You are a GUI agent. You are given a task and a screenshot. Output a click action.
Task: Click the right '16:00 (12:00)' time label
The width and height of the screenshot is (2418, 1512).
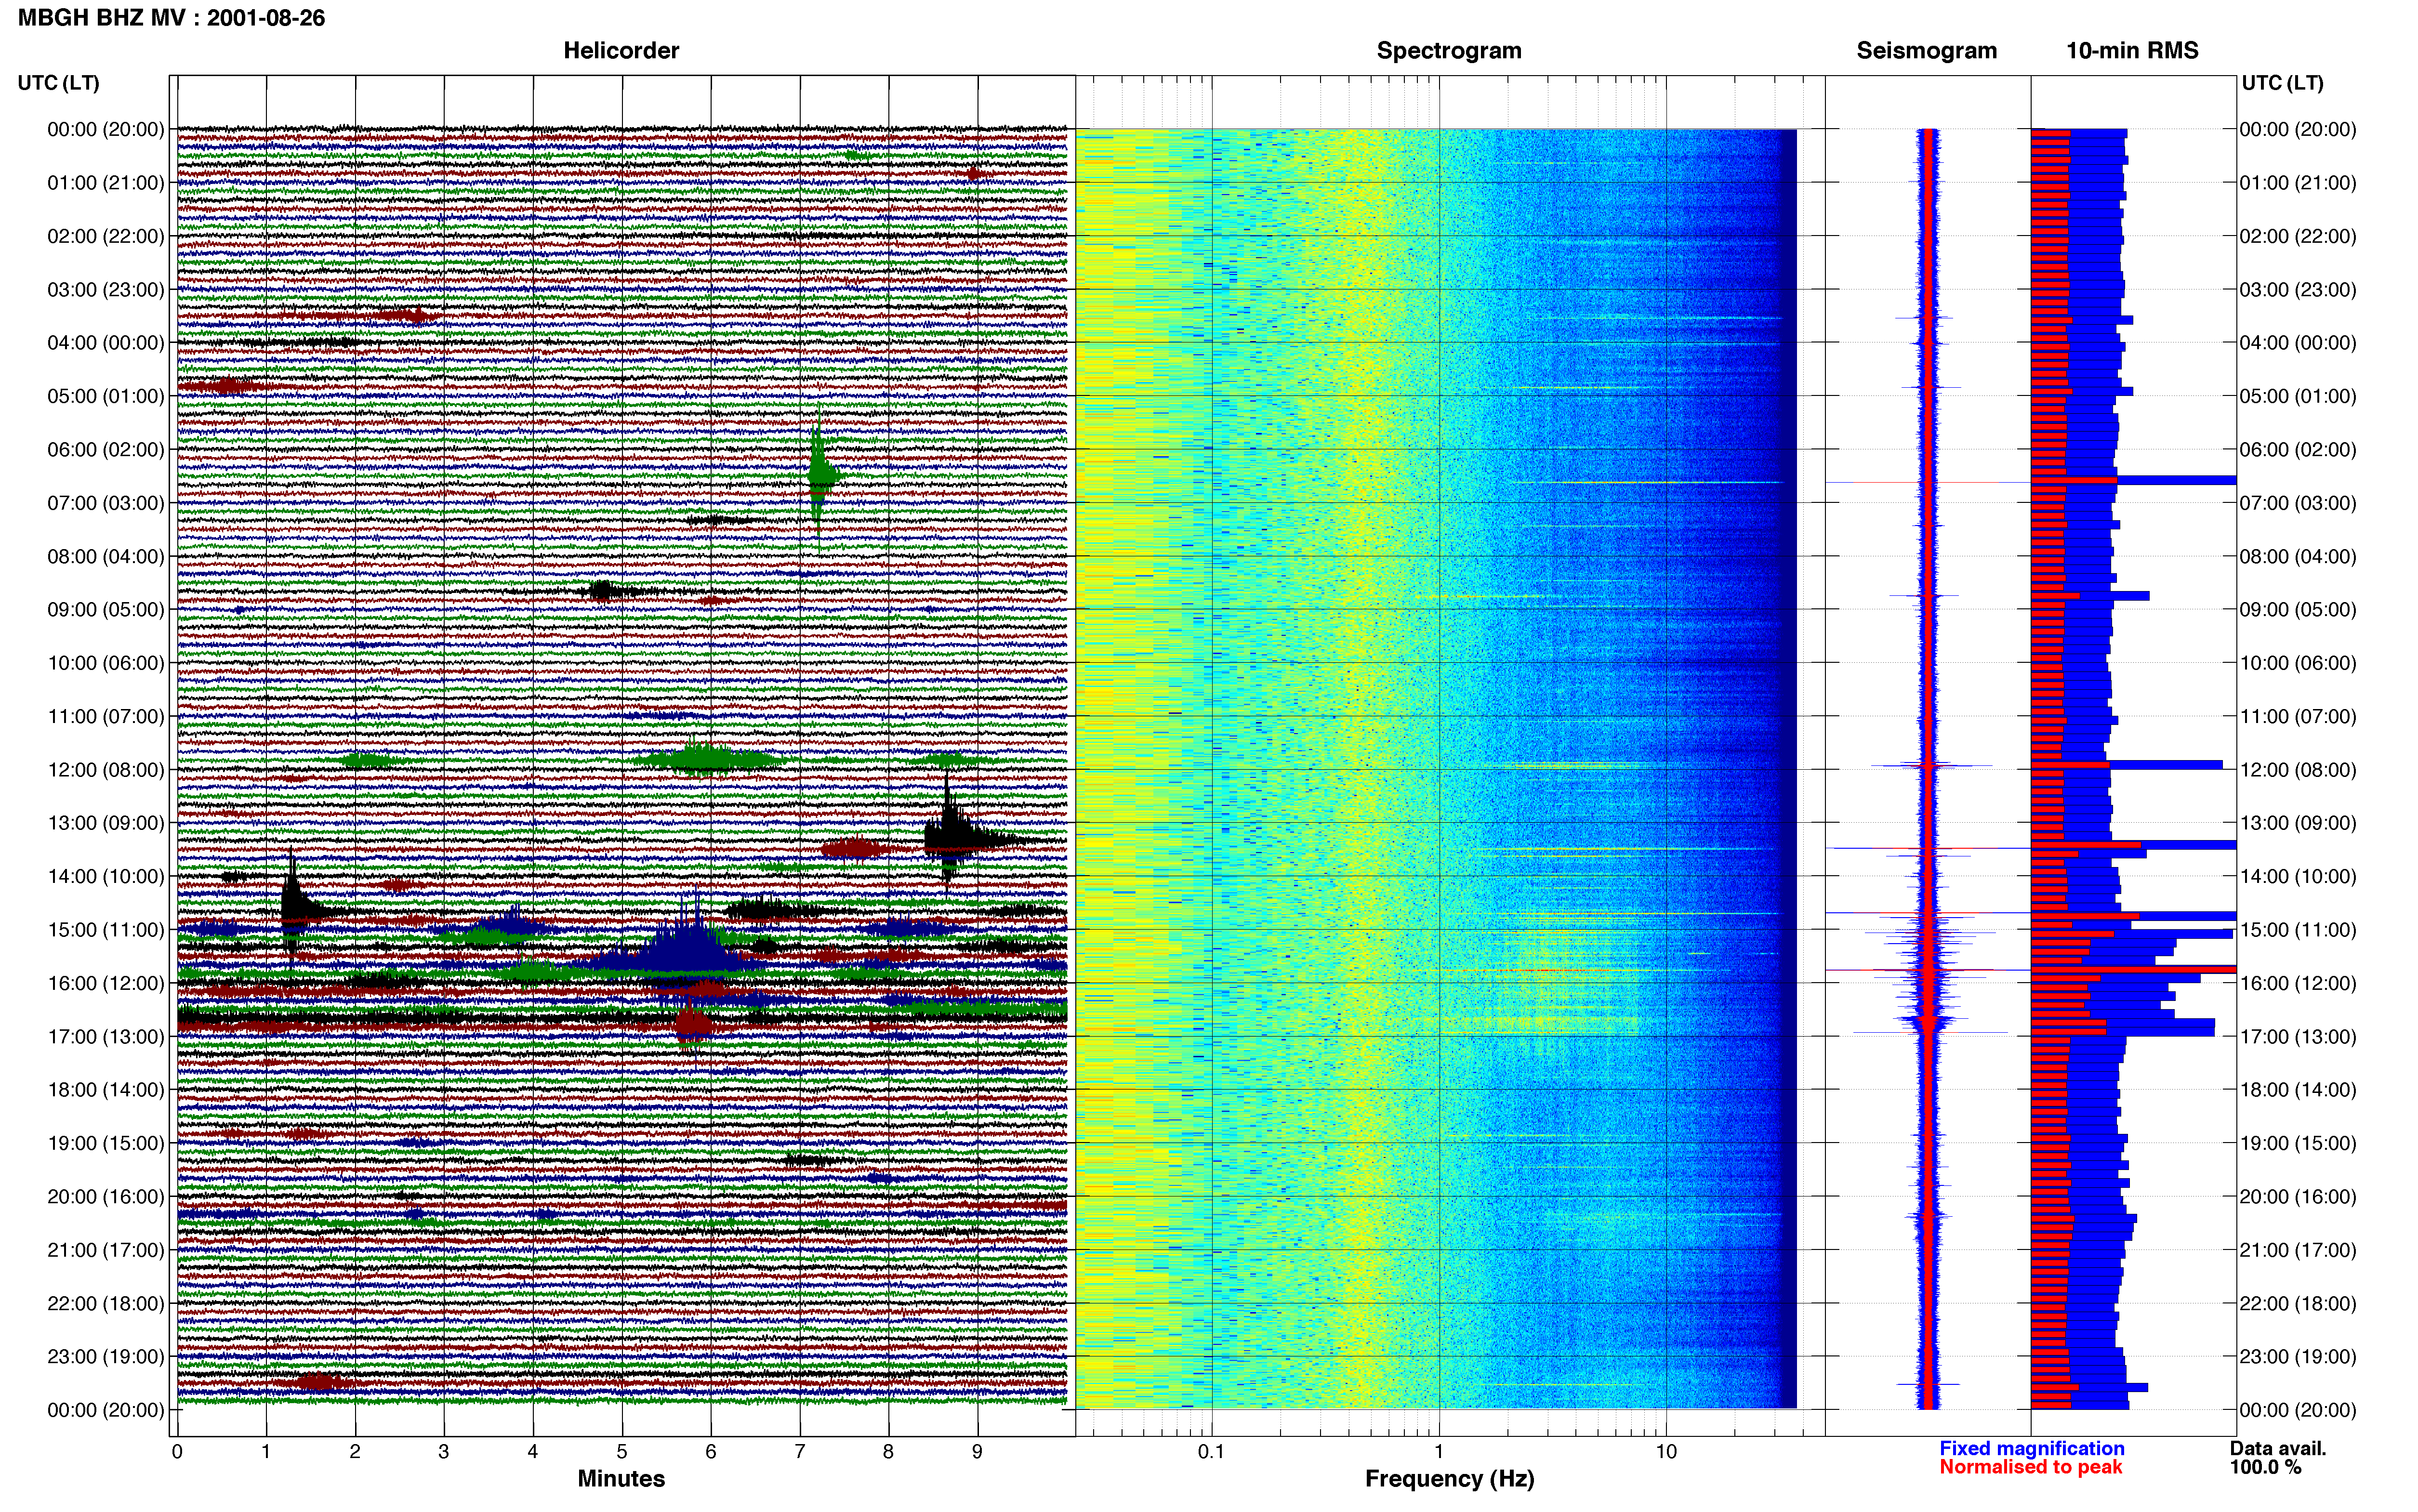click(x=2298, y=983)
